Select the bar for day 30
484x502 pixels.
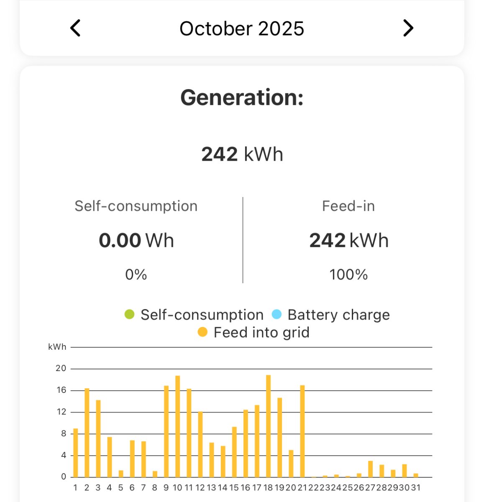coord(405,471)
